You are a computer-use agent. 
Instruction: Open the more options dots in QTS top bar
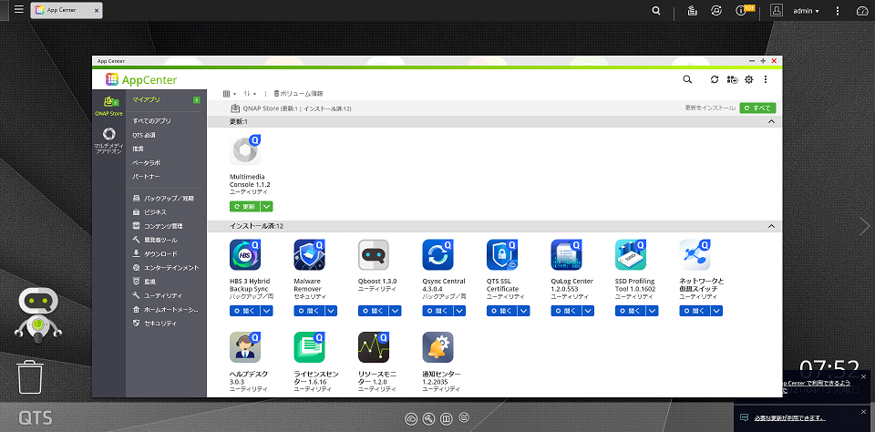coord(838,11)
